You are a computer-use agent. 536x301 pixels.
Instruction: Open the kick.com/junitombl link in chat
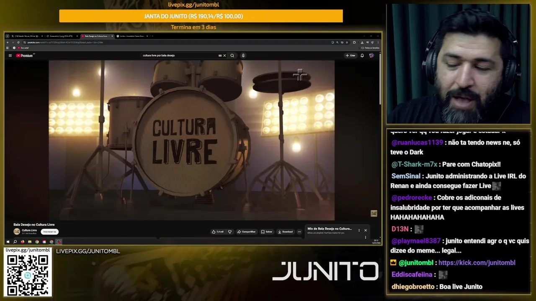(x=477, y=263)
